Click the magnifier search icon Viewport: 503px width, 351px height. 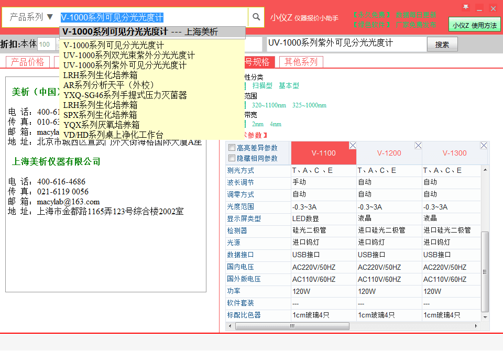tap(256, 17)
